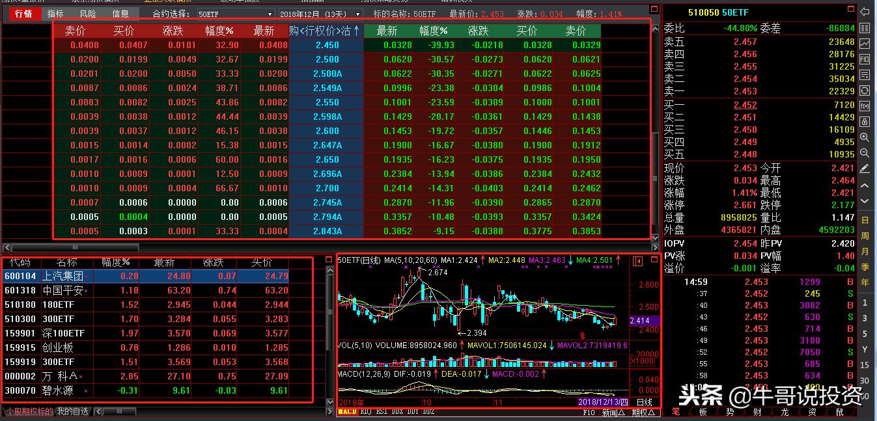Select the KDJ indicator tab
Image resolution: width=877 pixels, height=421 pixels.
366,413
